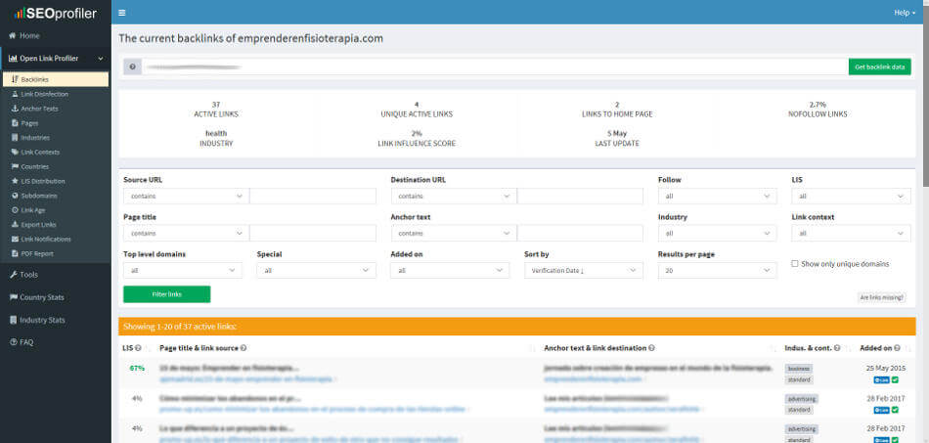This screenshot has height=443, width=929.
Task: Open the Link context dropdown
Action: coord(851,234)
